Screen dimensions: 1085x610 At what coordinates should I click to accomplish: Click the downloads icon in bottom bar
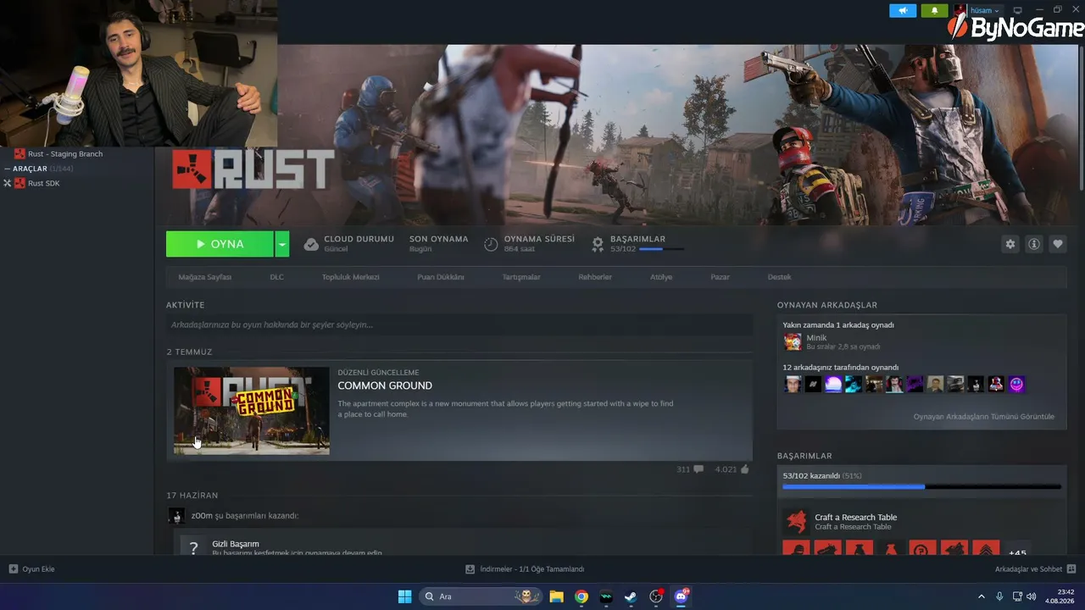[470, 569]
